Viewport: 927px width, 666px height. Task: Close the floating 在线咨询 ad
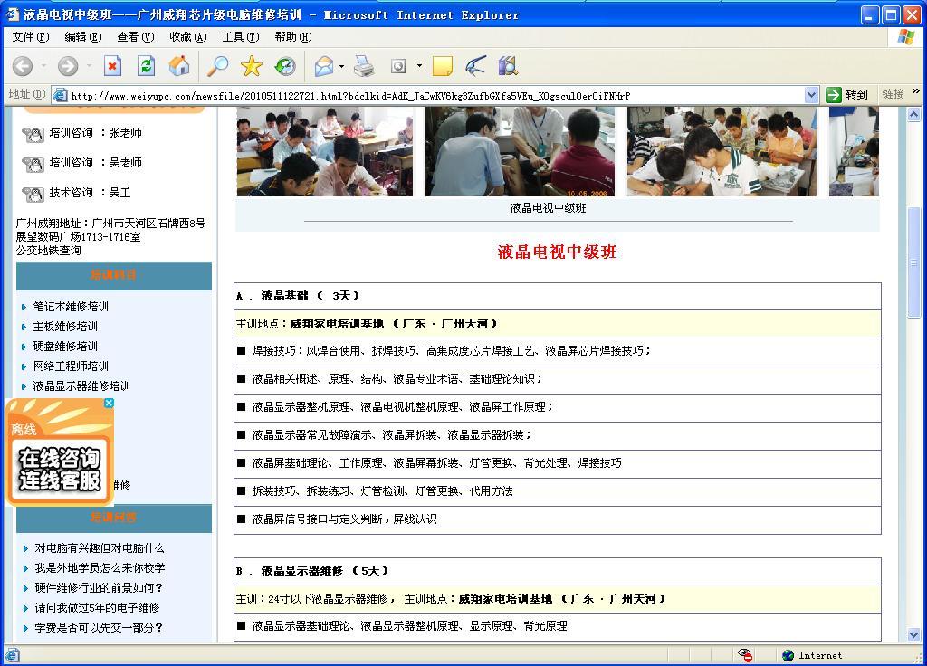[x=109, y=404]
